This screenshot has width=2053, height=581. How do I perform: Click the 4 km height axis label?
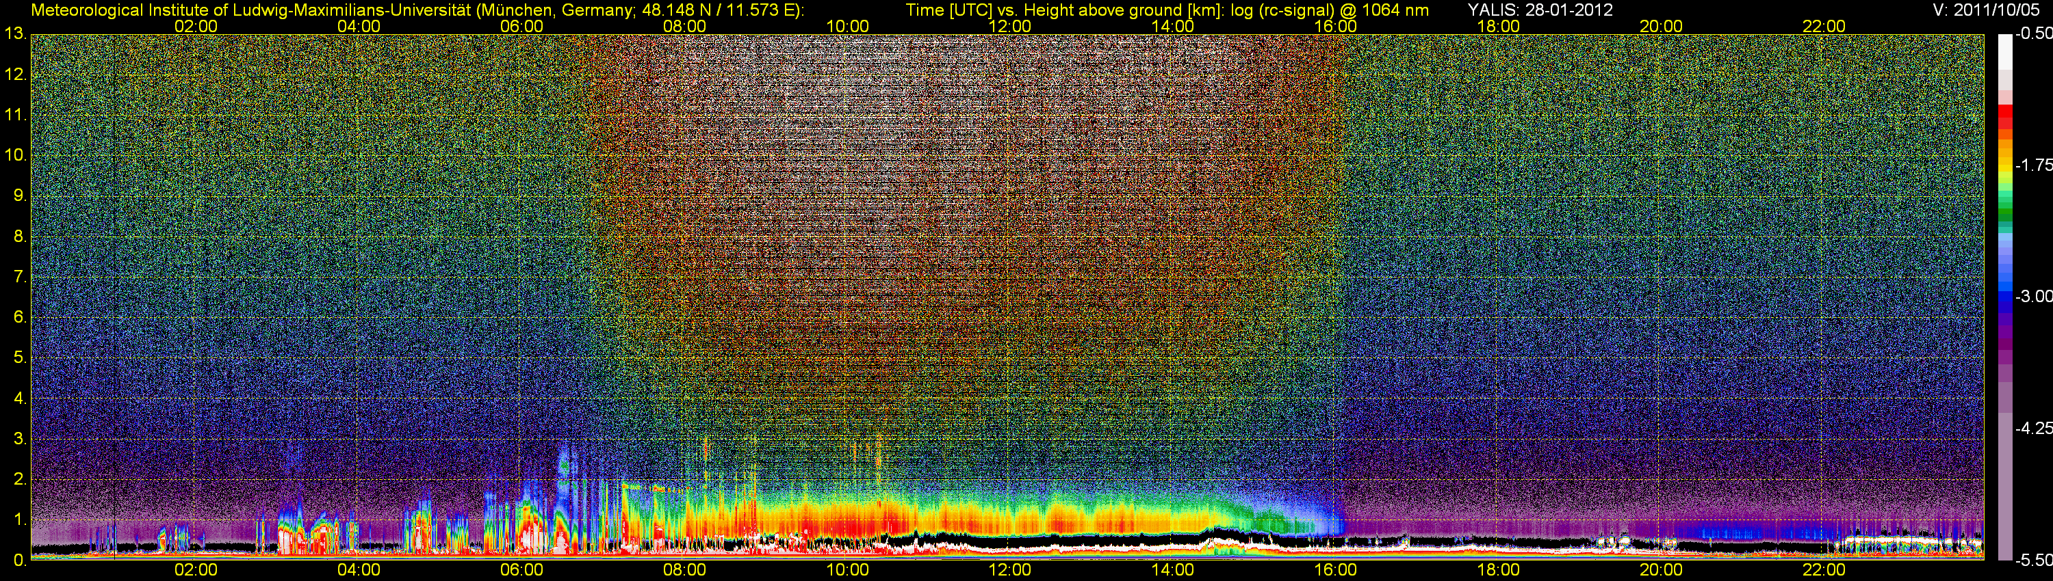(19, 398)
